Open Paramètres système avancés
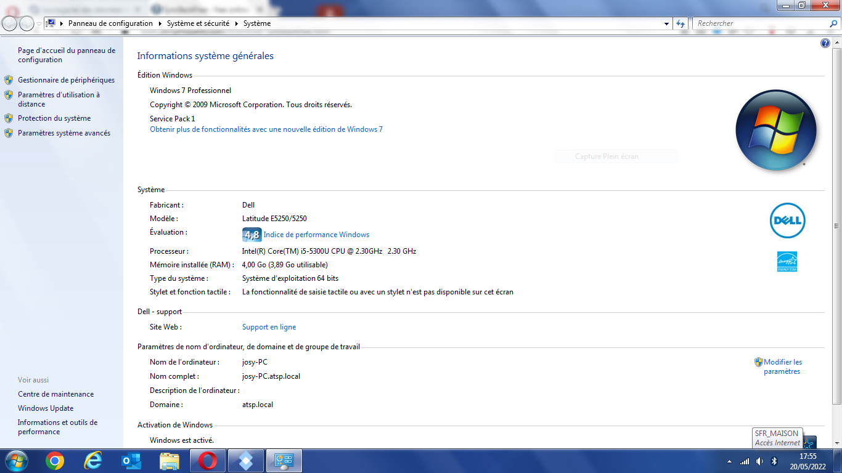The image size is (842, 473). (64, 133)
